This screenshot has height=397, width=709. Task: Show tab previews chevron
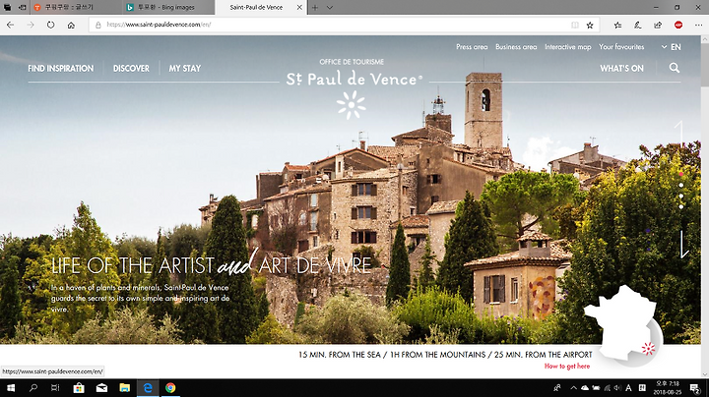tap(330, 7)
